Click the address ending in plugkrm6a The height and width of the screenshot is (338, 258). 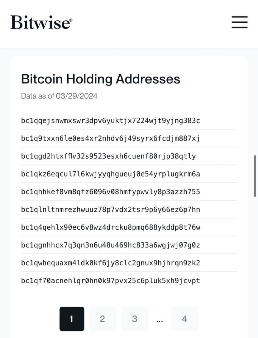pyautogui.click(x=110, y=174)
